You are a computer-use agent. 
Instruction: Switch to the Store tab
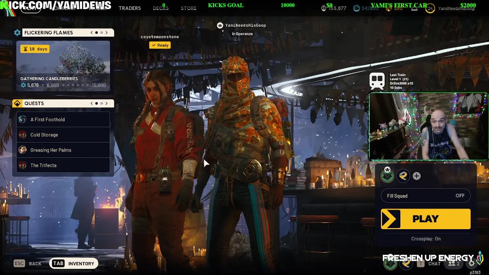[x=188, y=8]
